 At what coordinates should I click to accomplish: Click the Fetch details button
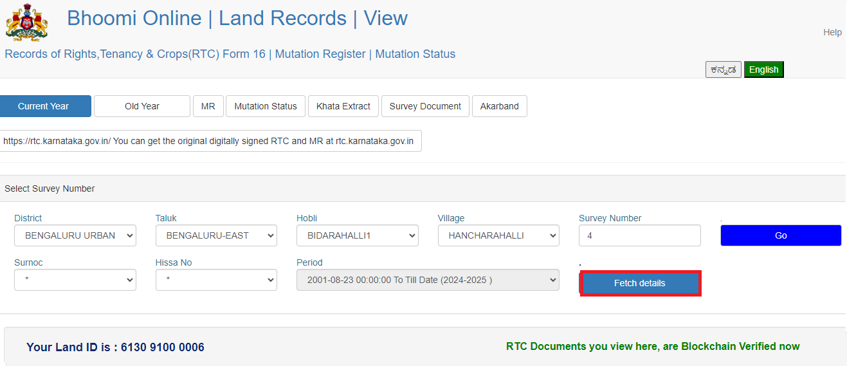640,283
